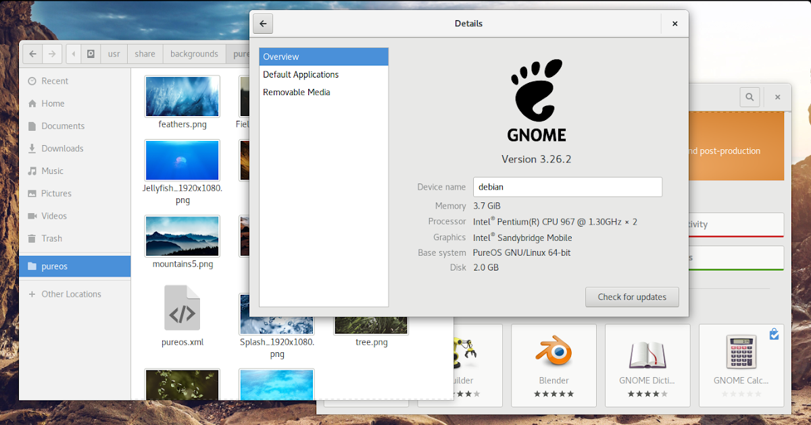Navigate to backgrounds via the path bar
This screenshot has height=425, width=811.
(x=194, y=53)
